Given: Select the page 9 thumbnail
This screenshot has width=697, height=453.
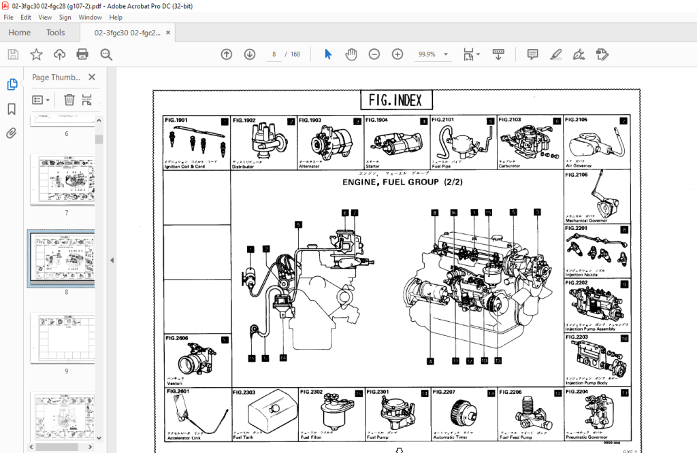Looking at the screenshot, I should pyautogui.click(x=66, y=337).
